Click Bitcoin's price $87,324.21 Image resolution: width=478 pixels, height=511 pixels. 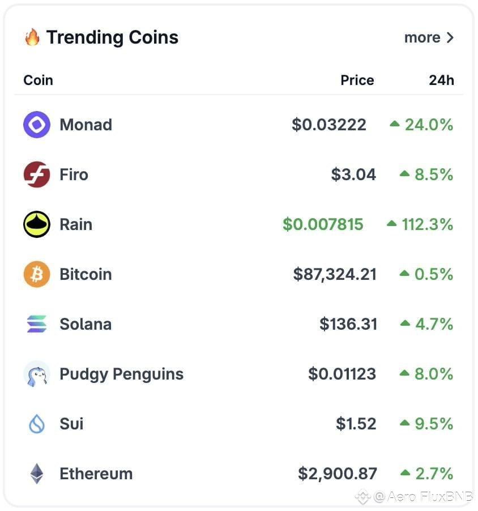coord(335,274)
